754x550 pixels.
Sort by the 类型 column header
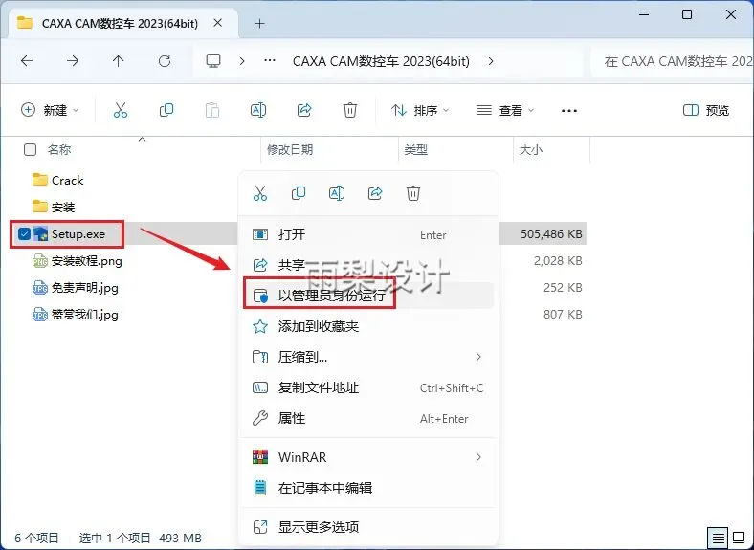[x=416, y=150]
